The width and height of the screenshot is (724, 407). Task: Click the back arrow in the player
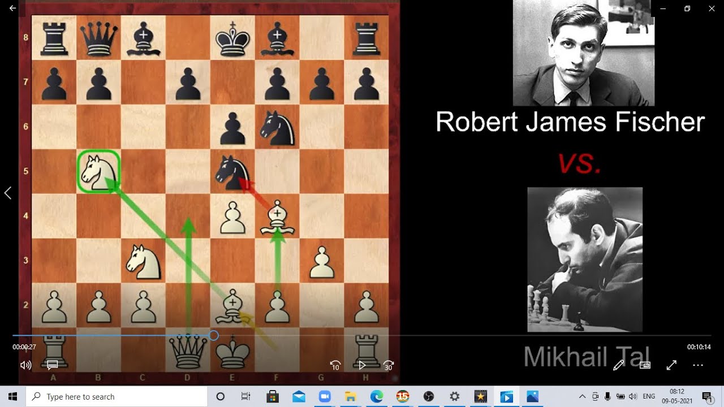[13, 8]
